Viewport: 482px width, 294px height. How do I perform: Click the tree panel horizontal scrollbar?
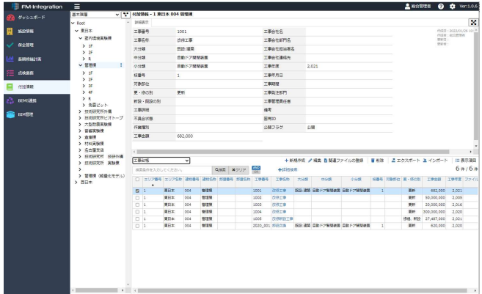click(97, 290)
